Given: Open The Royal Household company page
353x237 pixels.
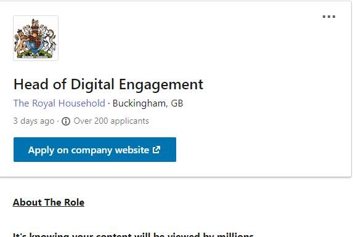Looking at the screenshot, I should coord(59,103).
